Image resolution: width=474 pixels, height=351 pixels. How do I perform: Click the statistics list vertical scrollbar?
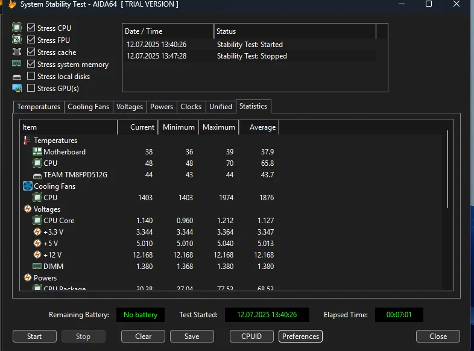[447, 169]
